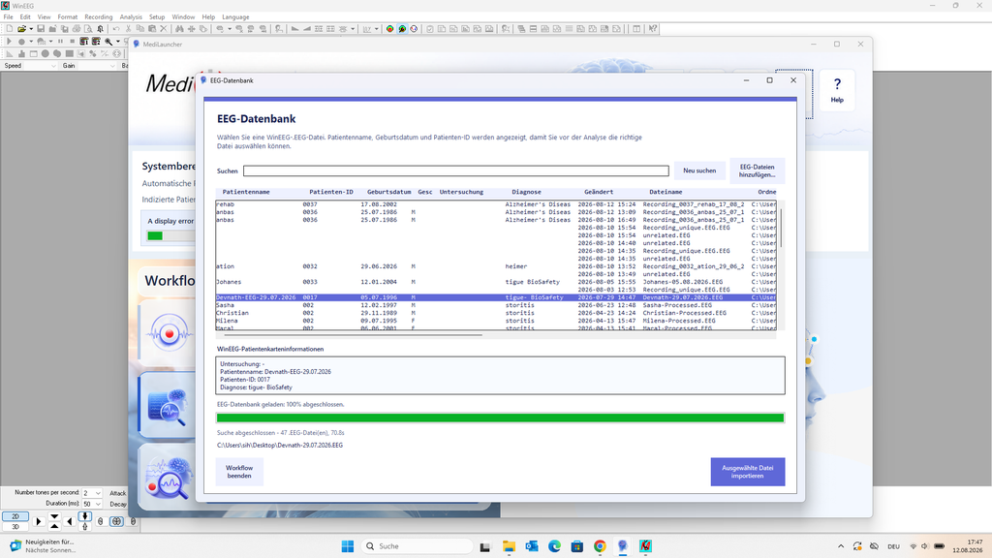
Task: Open the File menu in WinEEG
Action: click(x=8, y=17)
